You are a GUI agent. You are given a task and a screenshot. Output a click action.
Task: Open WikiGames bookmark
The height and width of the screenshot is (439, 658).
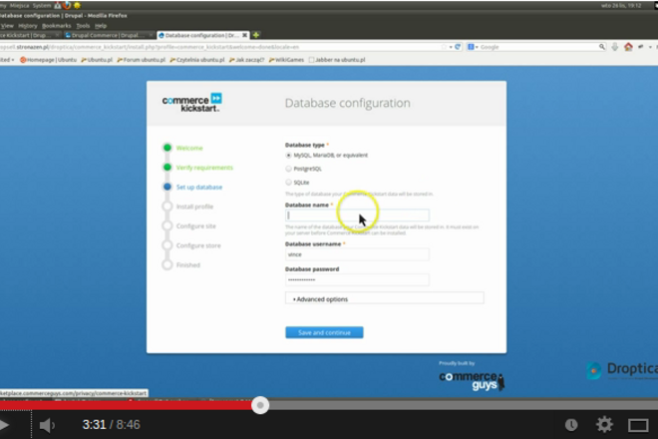[286, 60]
